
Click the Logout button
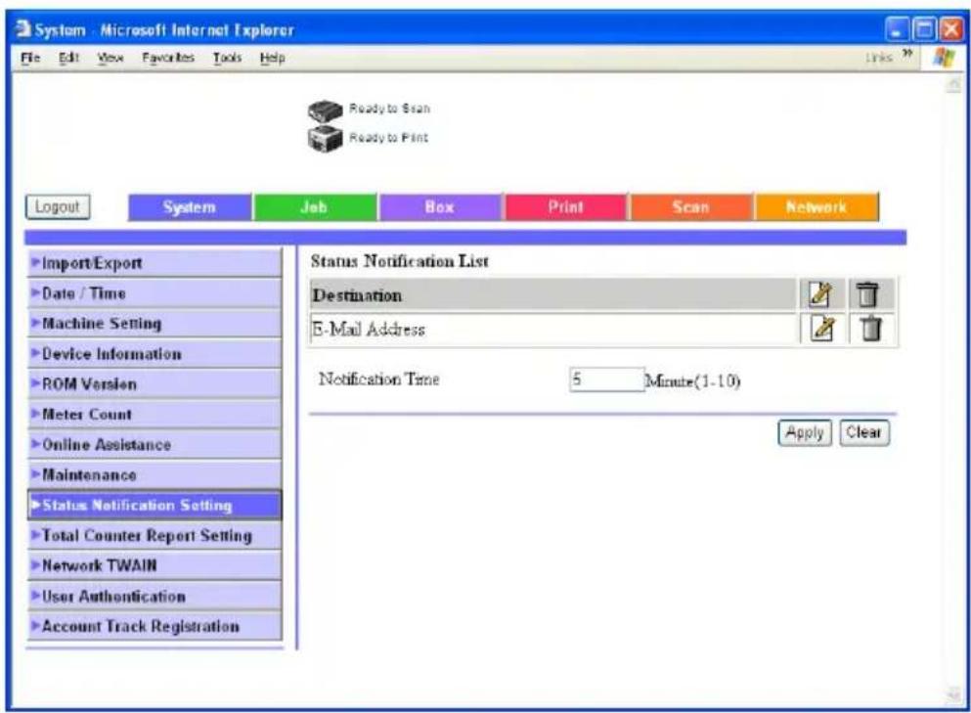click(x=58, y=207)
